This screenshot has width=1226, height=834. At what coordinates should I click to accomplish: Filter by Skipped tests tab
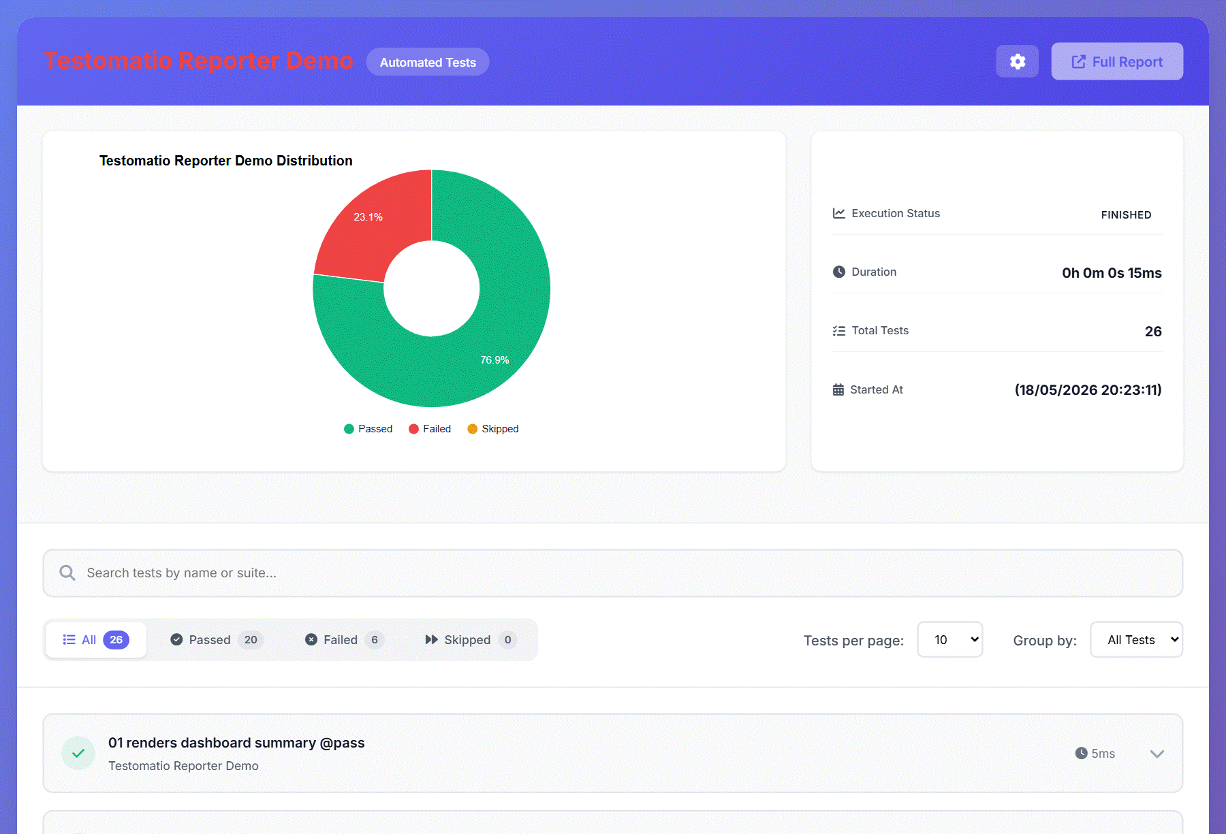tap(471, 640)
